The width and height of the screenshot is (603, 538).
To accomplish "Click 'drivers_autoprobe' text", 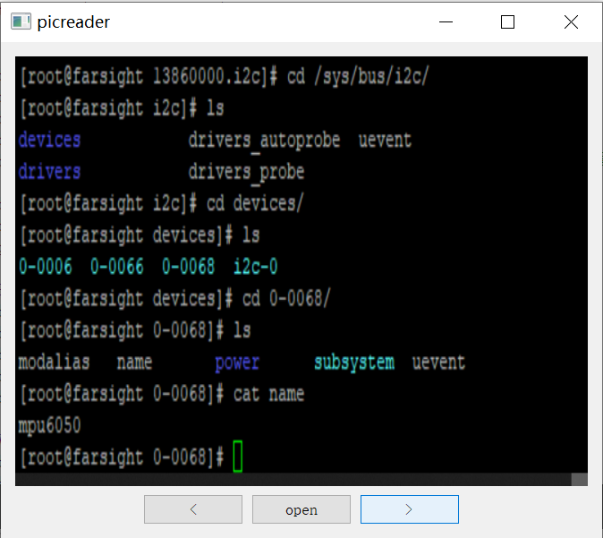I will coord(264,141).
